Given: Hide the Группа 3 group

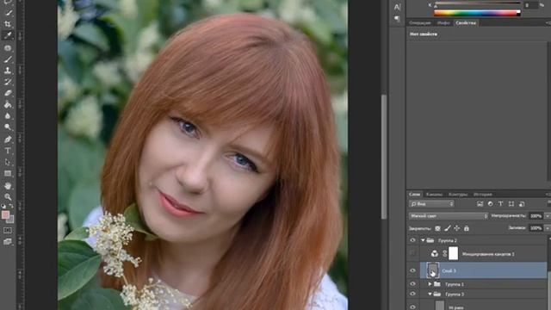Looking at the screenshot, I should pos(413,294).
